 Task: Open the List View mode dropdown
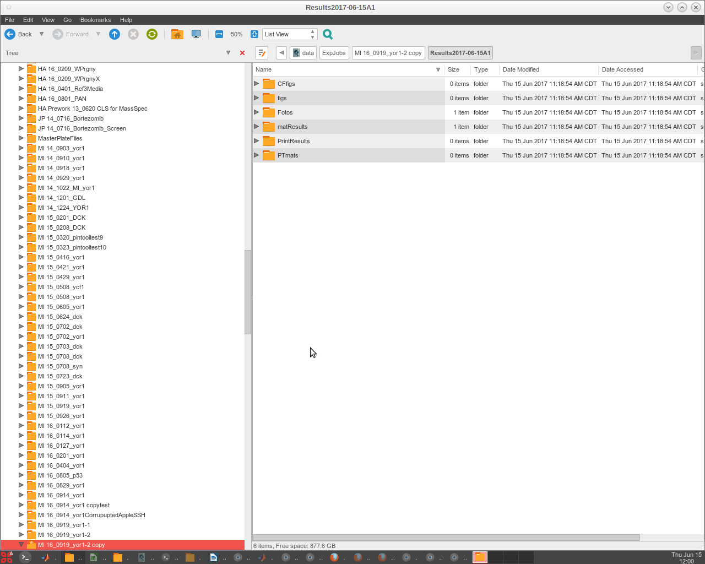(x=290, y=34)
